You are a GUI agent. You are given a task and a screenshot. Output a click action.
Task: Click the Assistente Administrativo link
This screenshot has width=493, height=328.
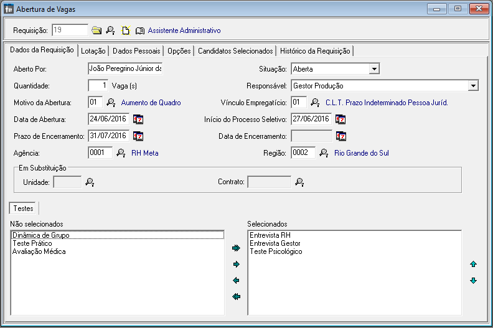pos(184,30)
